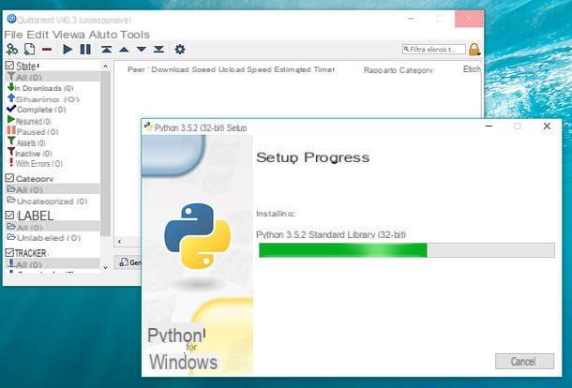The image size is (572, 388).
Task: Click the Category column header in torrent list
Action: [x=415, y=70]
